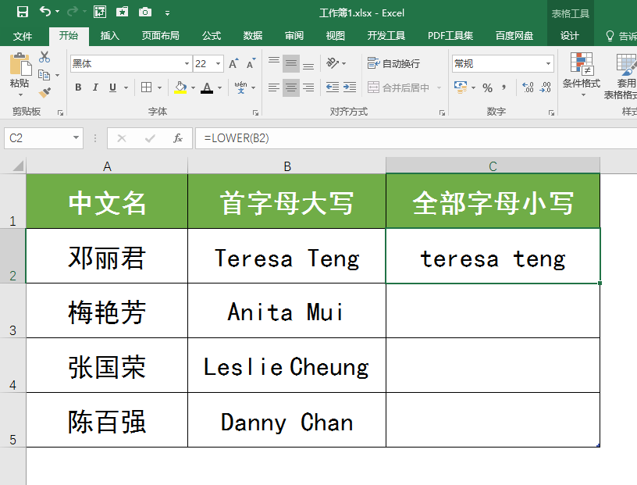Screen dimensions: 637x485
Task: Click the Format Painter brush icon
Action: (44, 92)
